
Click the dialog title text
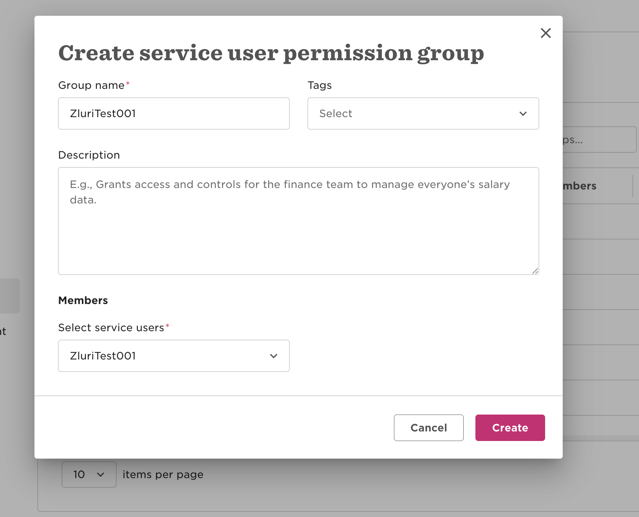[x=271, y=53]
